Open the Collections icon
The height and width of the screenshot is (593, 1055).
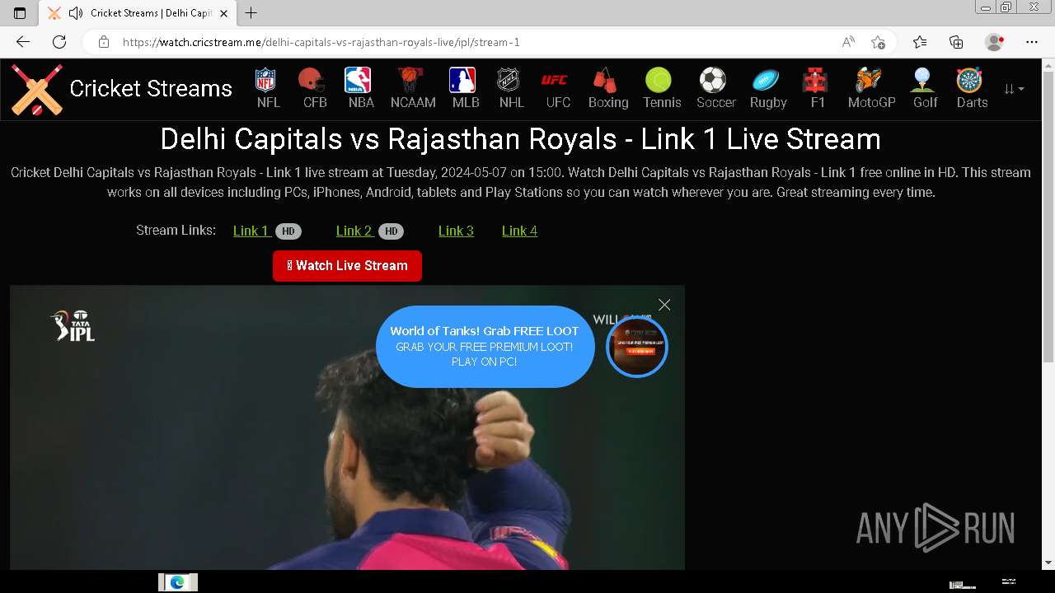[x=956, y=42]
